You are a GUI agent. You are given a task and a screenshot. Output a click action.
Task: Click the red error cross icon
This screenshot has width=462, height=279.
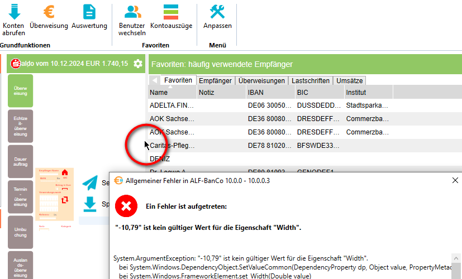point(126,206)
